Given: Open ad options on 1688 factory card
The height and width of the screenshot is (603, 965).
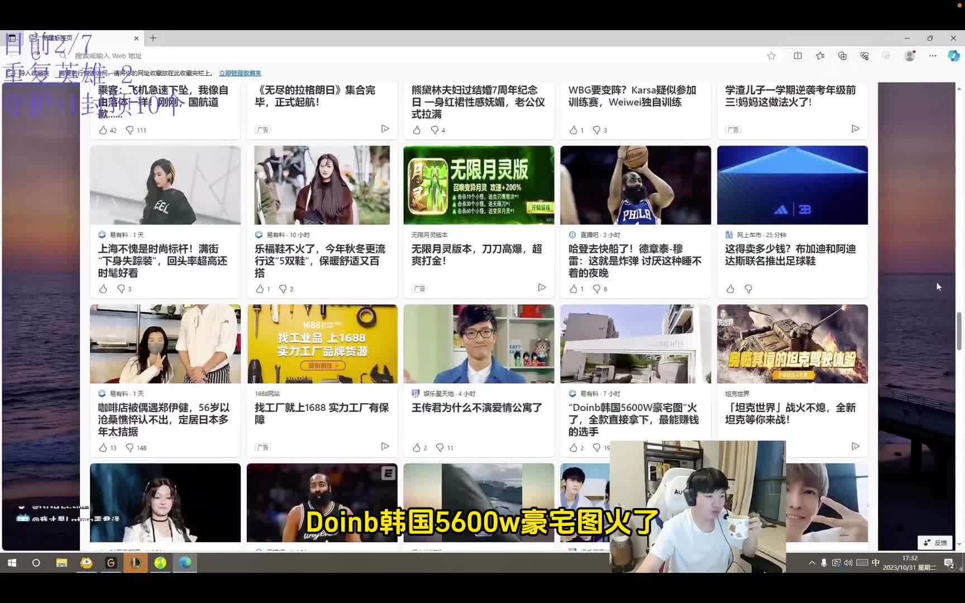Looking at the screenshot, I should (385, 446).
